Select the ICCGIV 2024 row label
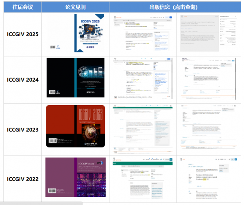 (23, 80)
